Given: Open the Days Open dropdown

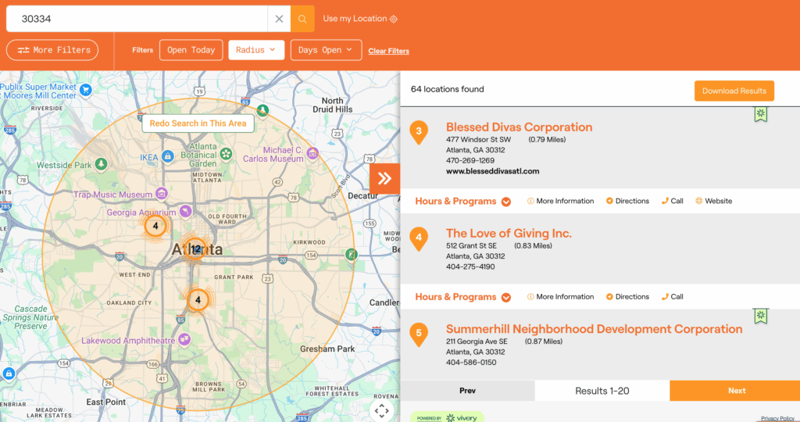Looking at the screenshot, I should click(x=326, y=50).
